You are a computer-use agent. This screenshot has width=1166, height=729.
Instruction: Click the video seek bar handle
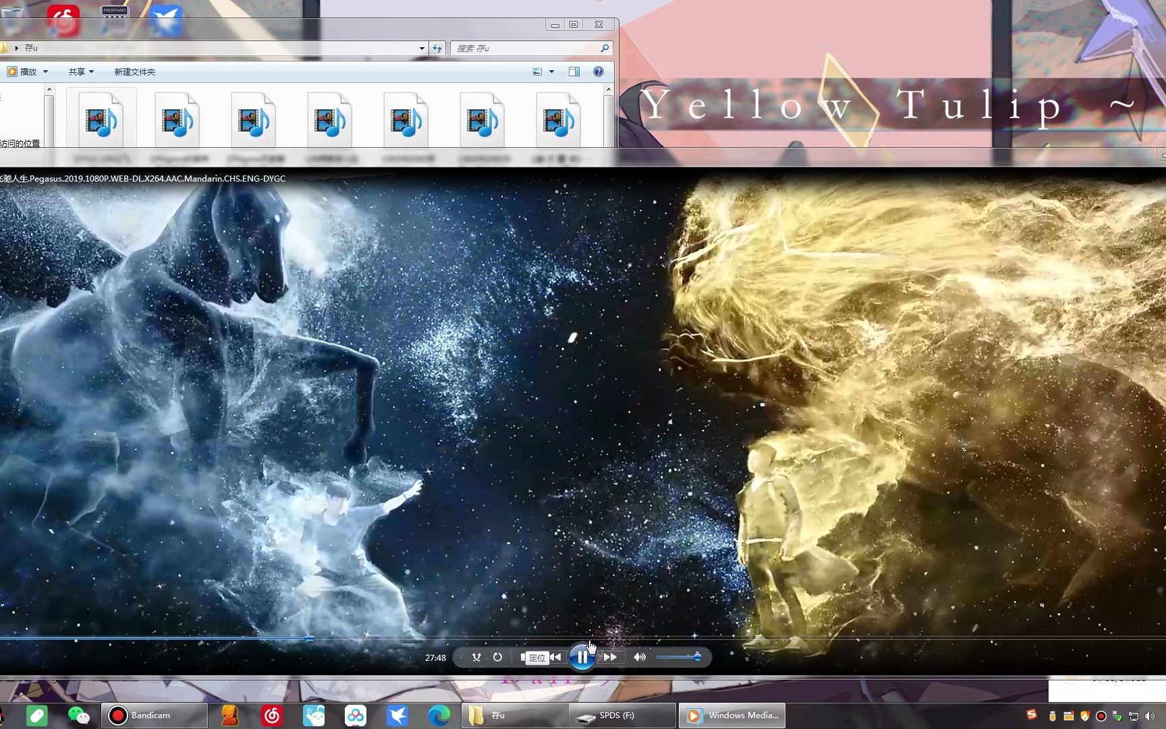click(x=310, y=638)
